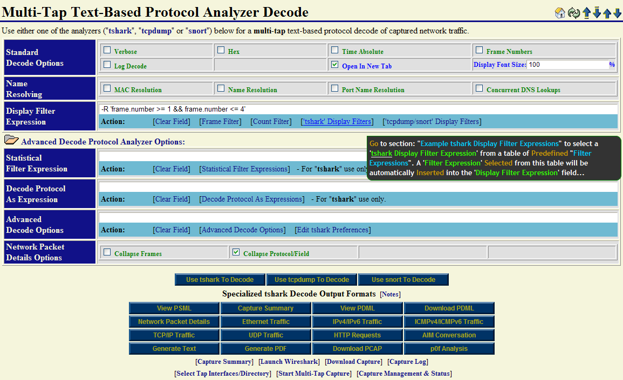The image size is (623, 380).
Task: Collapse Advanced Decode options via folder icon
Action: coord(11,140)
